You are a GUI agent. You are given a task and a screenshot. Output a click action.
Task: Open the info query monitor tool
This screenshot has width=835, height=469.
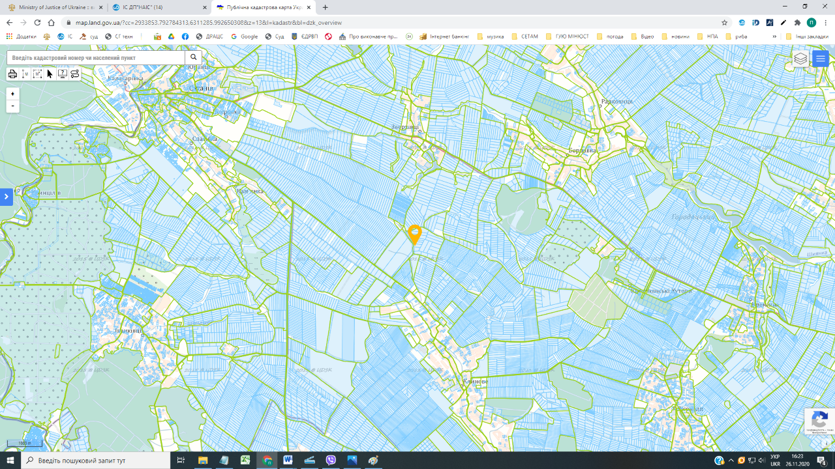(62, 74)
